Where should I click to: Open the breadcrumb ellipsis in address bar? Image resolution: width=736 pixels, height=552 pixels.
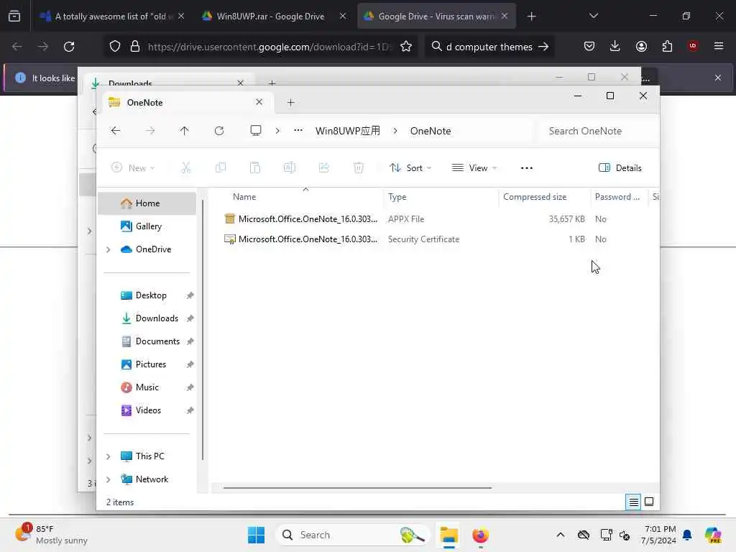[298, 131]
